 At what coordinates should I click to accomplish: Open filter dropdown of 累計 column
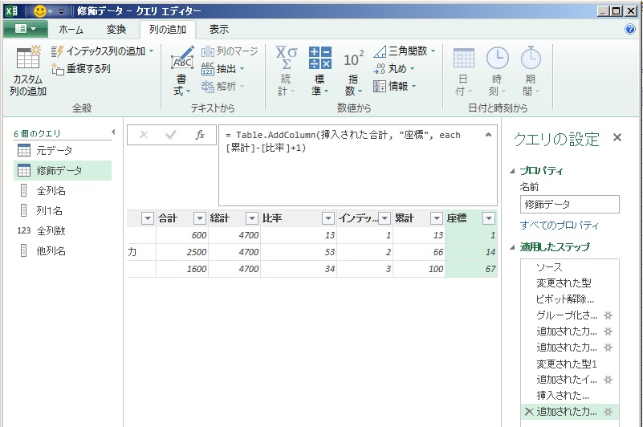click(437, 218)
